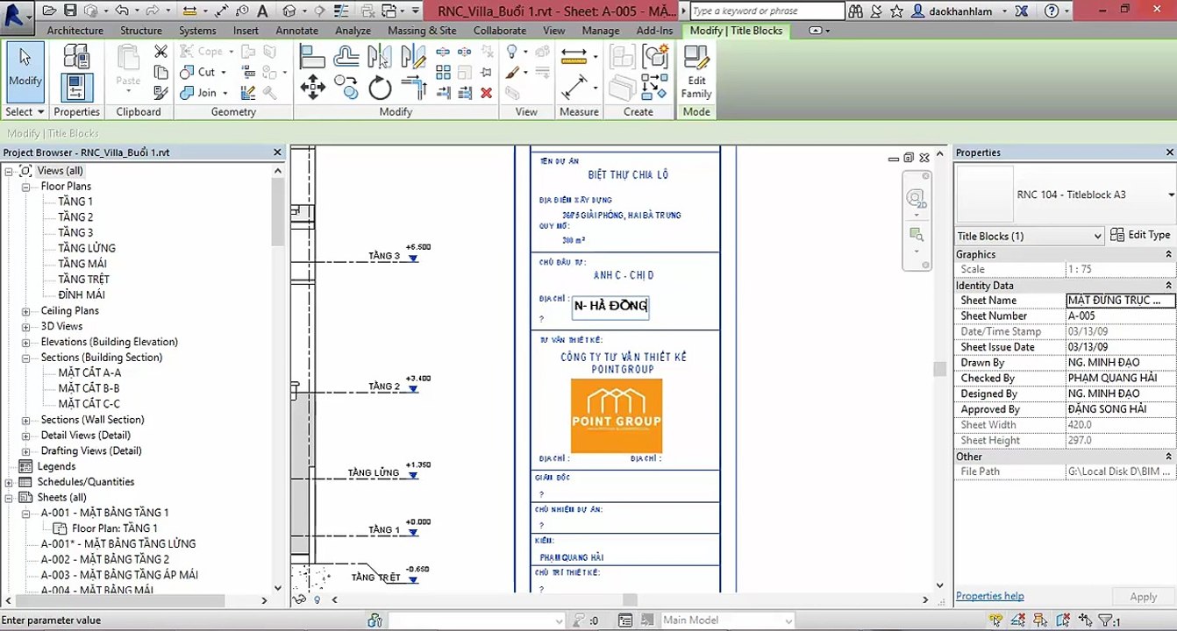Open the Architecture ribbon tab
Viewport: 1177px width, 631px height.
pos(75,30)
